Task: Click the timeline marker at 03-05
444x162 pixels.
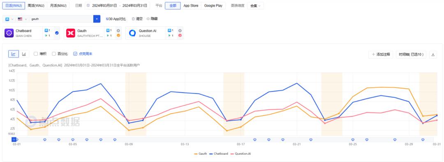Action: pos(73,140)
